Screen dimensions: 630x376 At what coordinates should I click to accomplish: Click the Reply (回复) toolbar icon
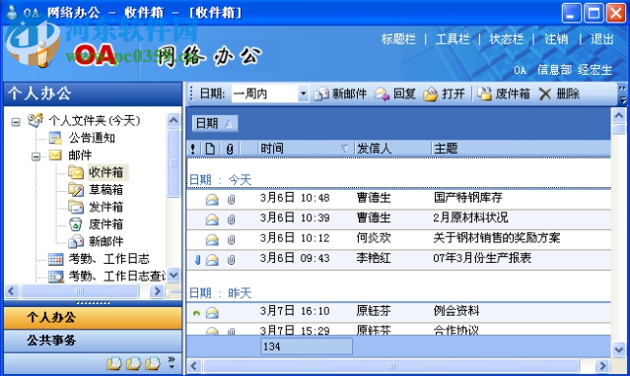[x=383, y=94]
